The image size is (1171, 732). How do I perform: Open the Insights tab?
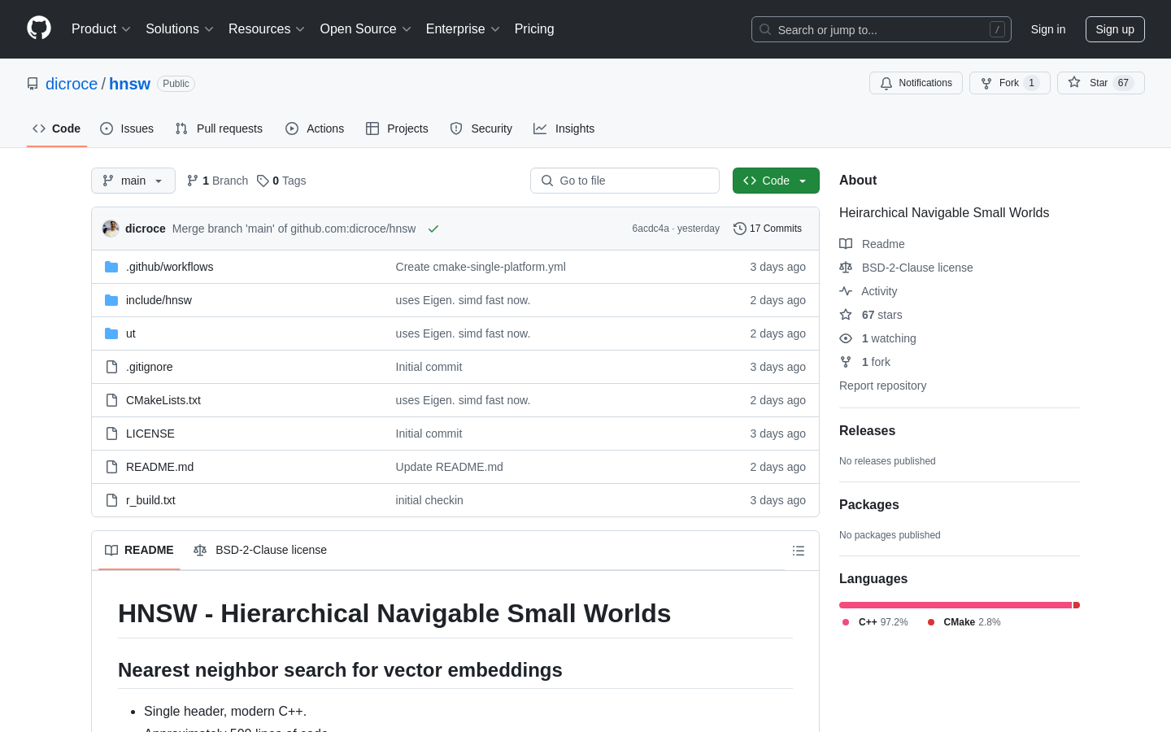564,129
